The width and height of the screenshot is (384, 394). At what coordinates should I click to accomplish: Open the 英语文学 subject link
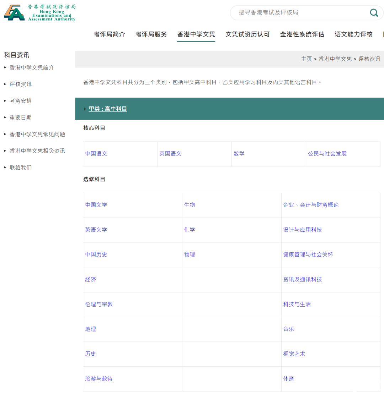pyautogui.click(x=96, y=230)
